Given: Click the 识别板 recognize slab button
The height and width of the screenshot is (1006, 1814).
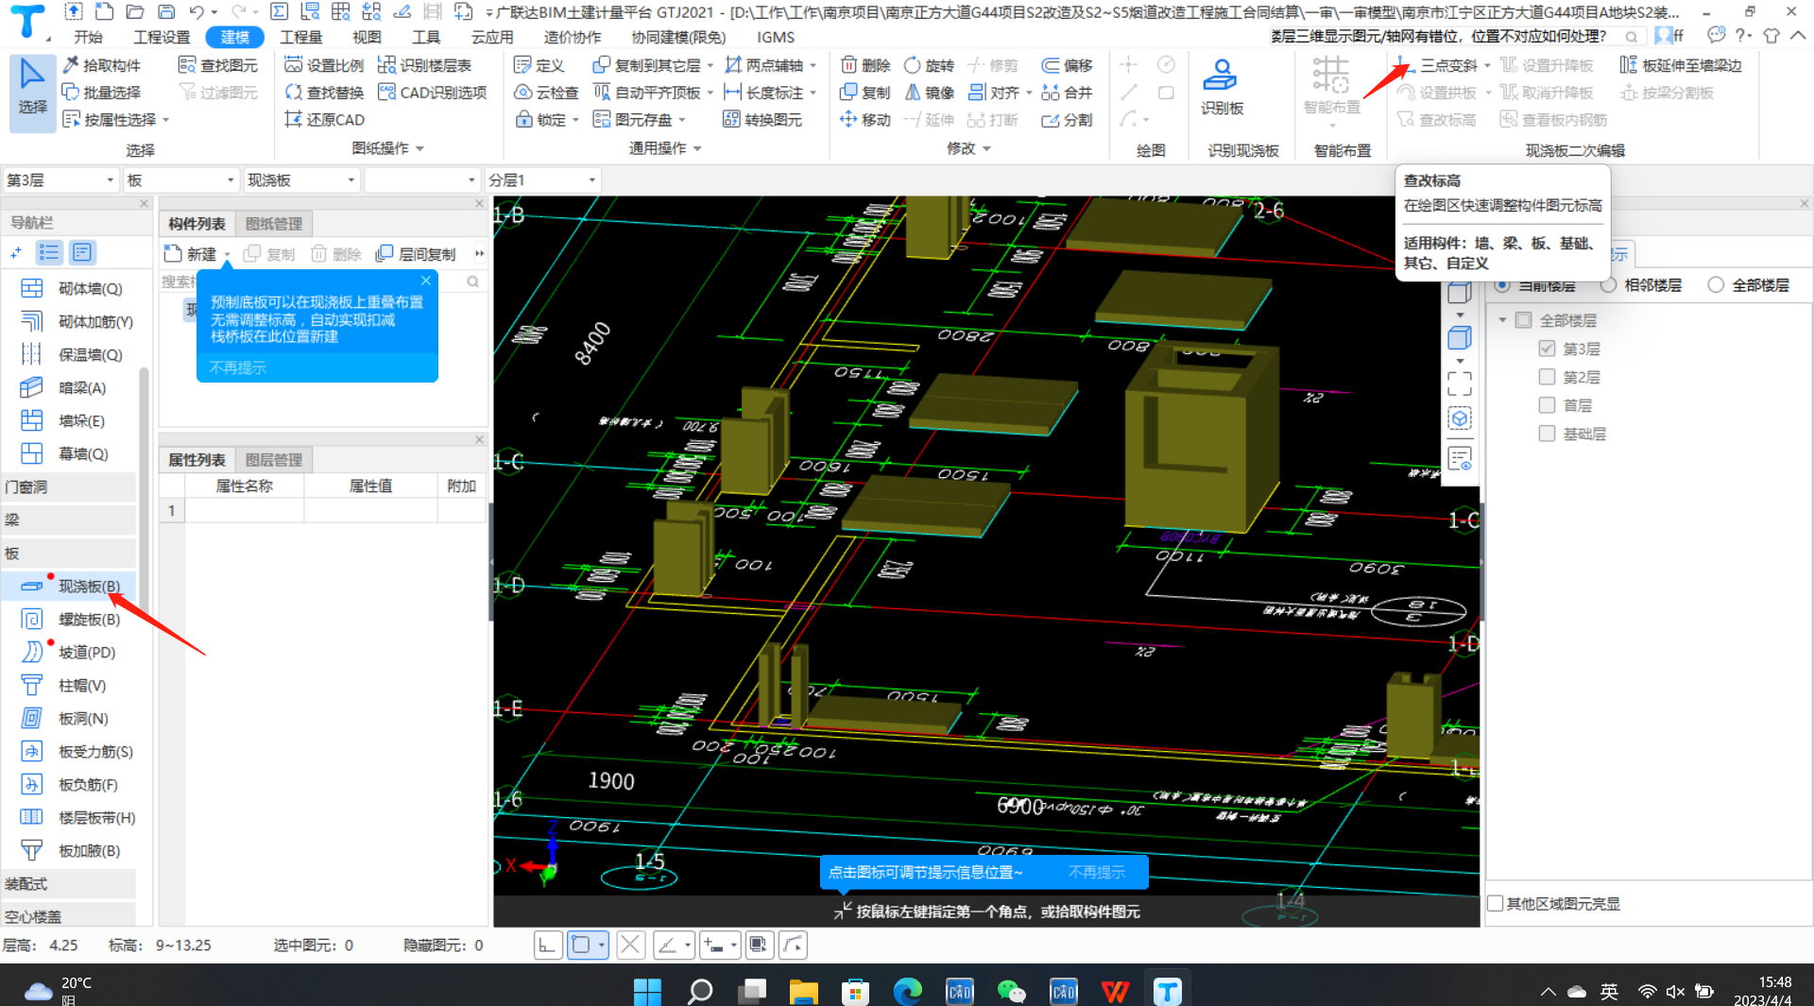Looking at the screenshot, I should (1222, 87).
